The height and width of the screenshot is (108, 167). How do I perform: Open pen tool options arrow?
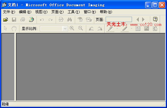pos(117,29)
